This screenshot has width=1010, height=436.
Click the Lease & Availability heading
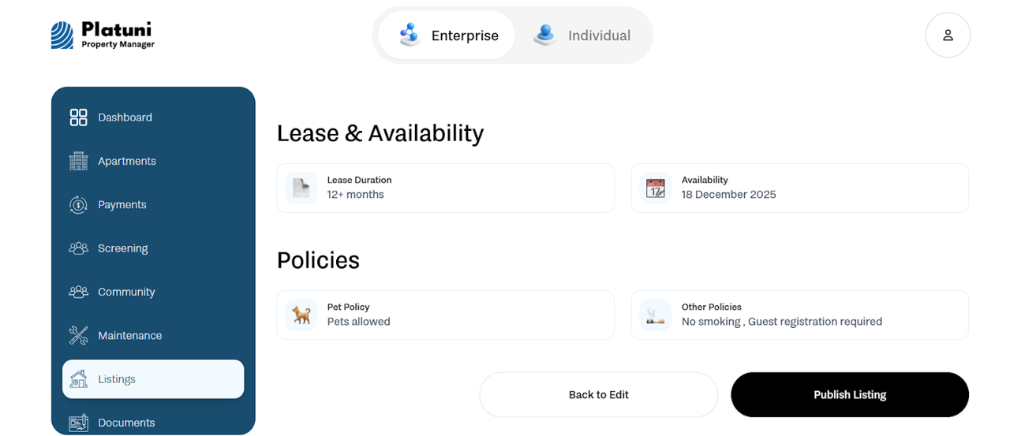click(380, 133)
